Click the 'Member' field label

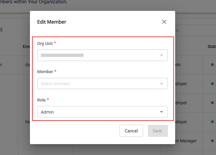(45, 72)
